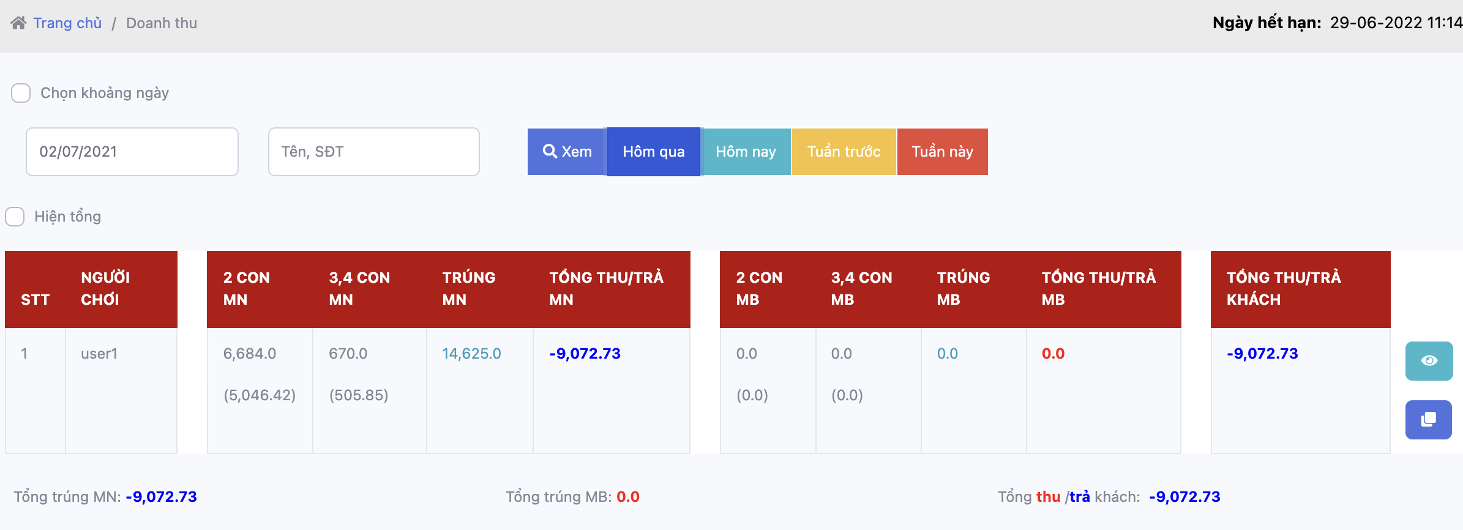Select the Hôm nay filter
Screen dimensions: 1463x530
746,152
